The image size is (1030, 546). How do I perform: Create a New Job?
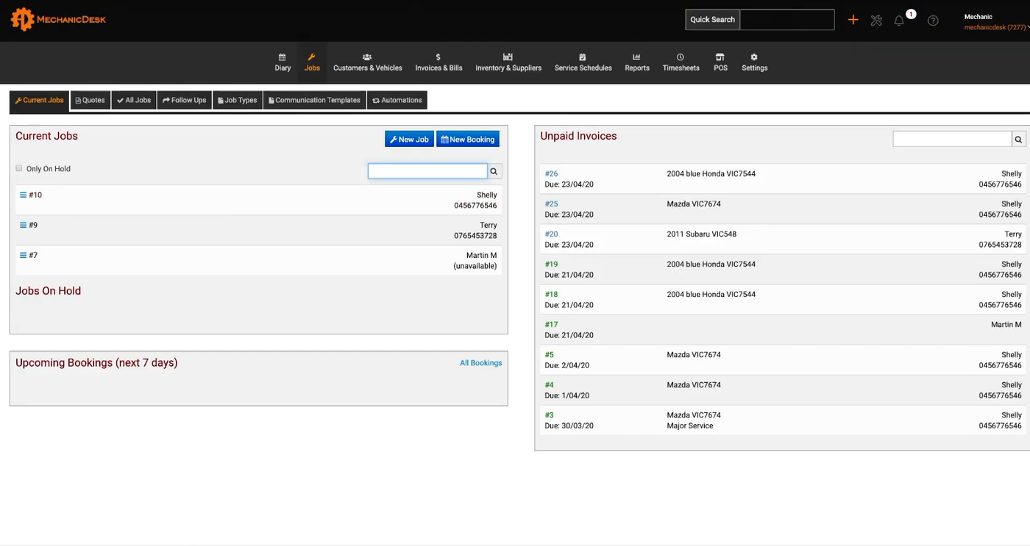click(x=409, y=139)
